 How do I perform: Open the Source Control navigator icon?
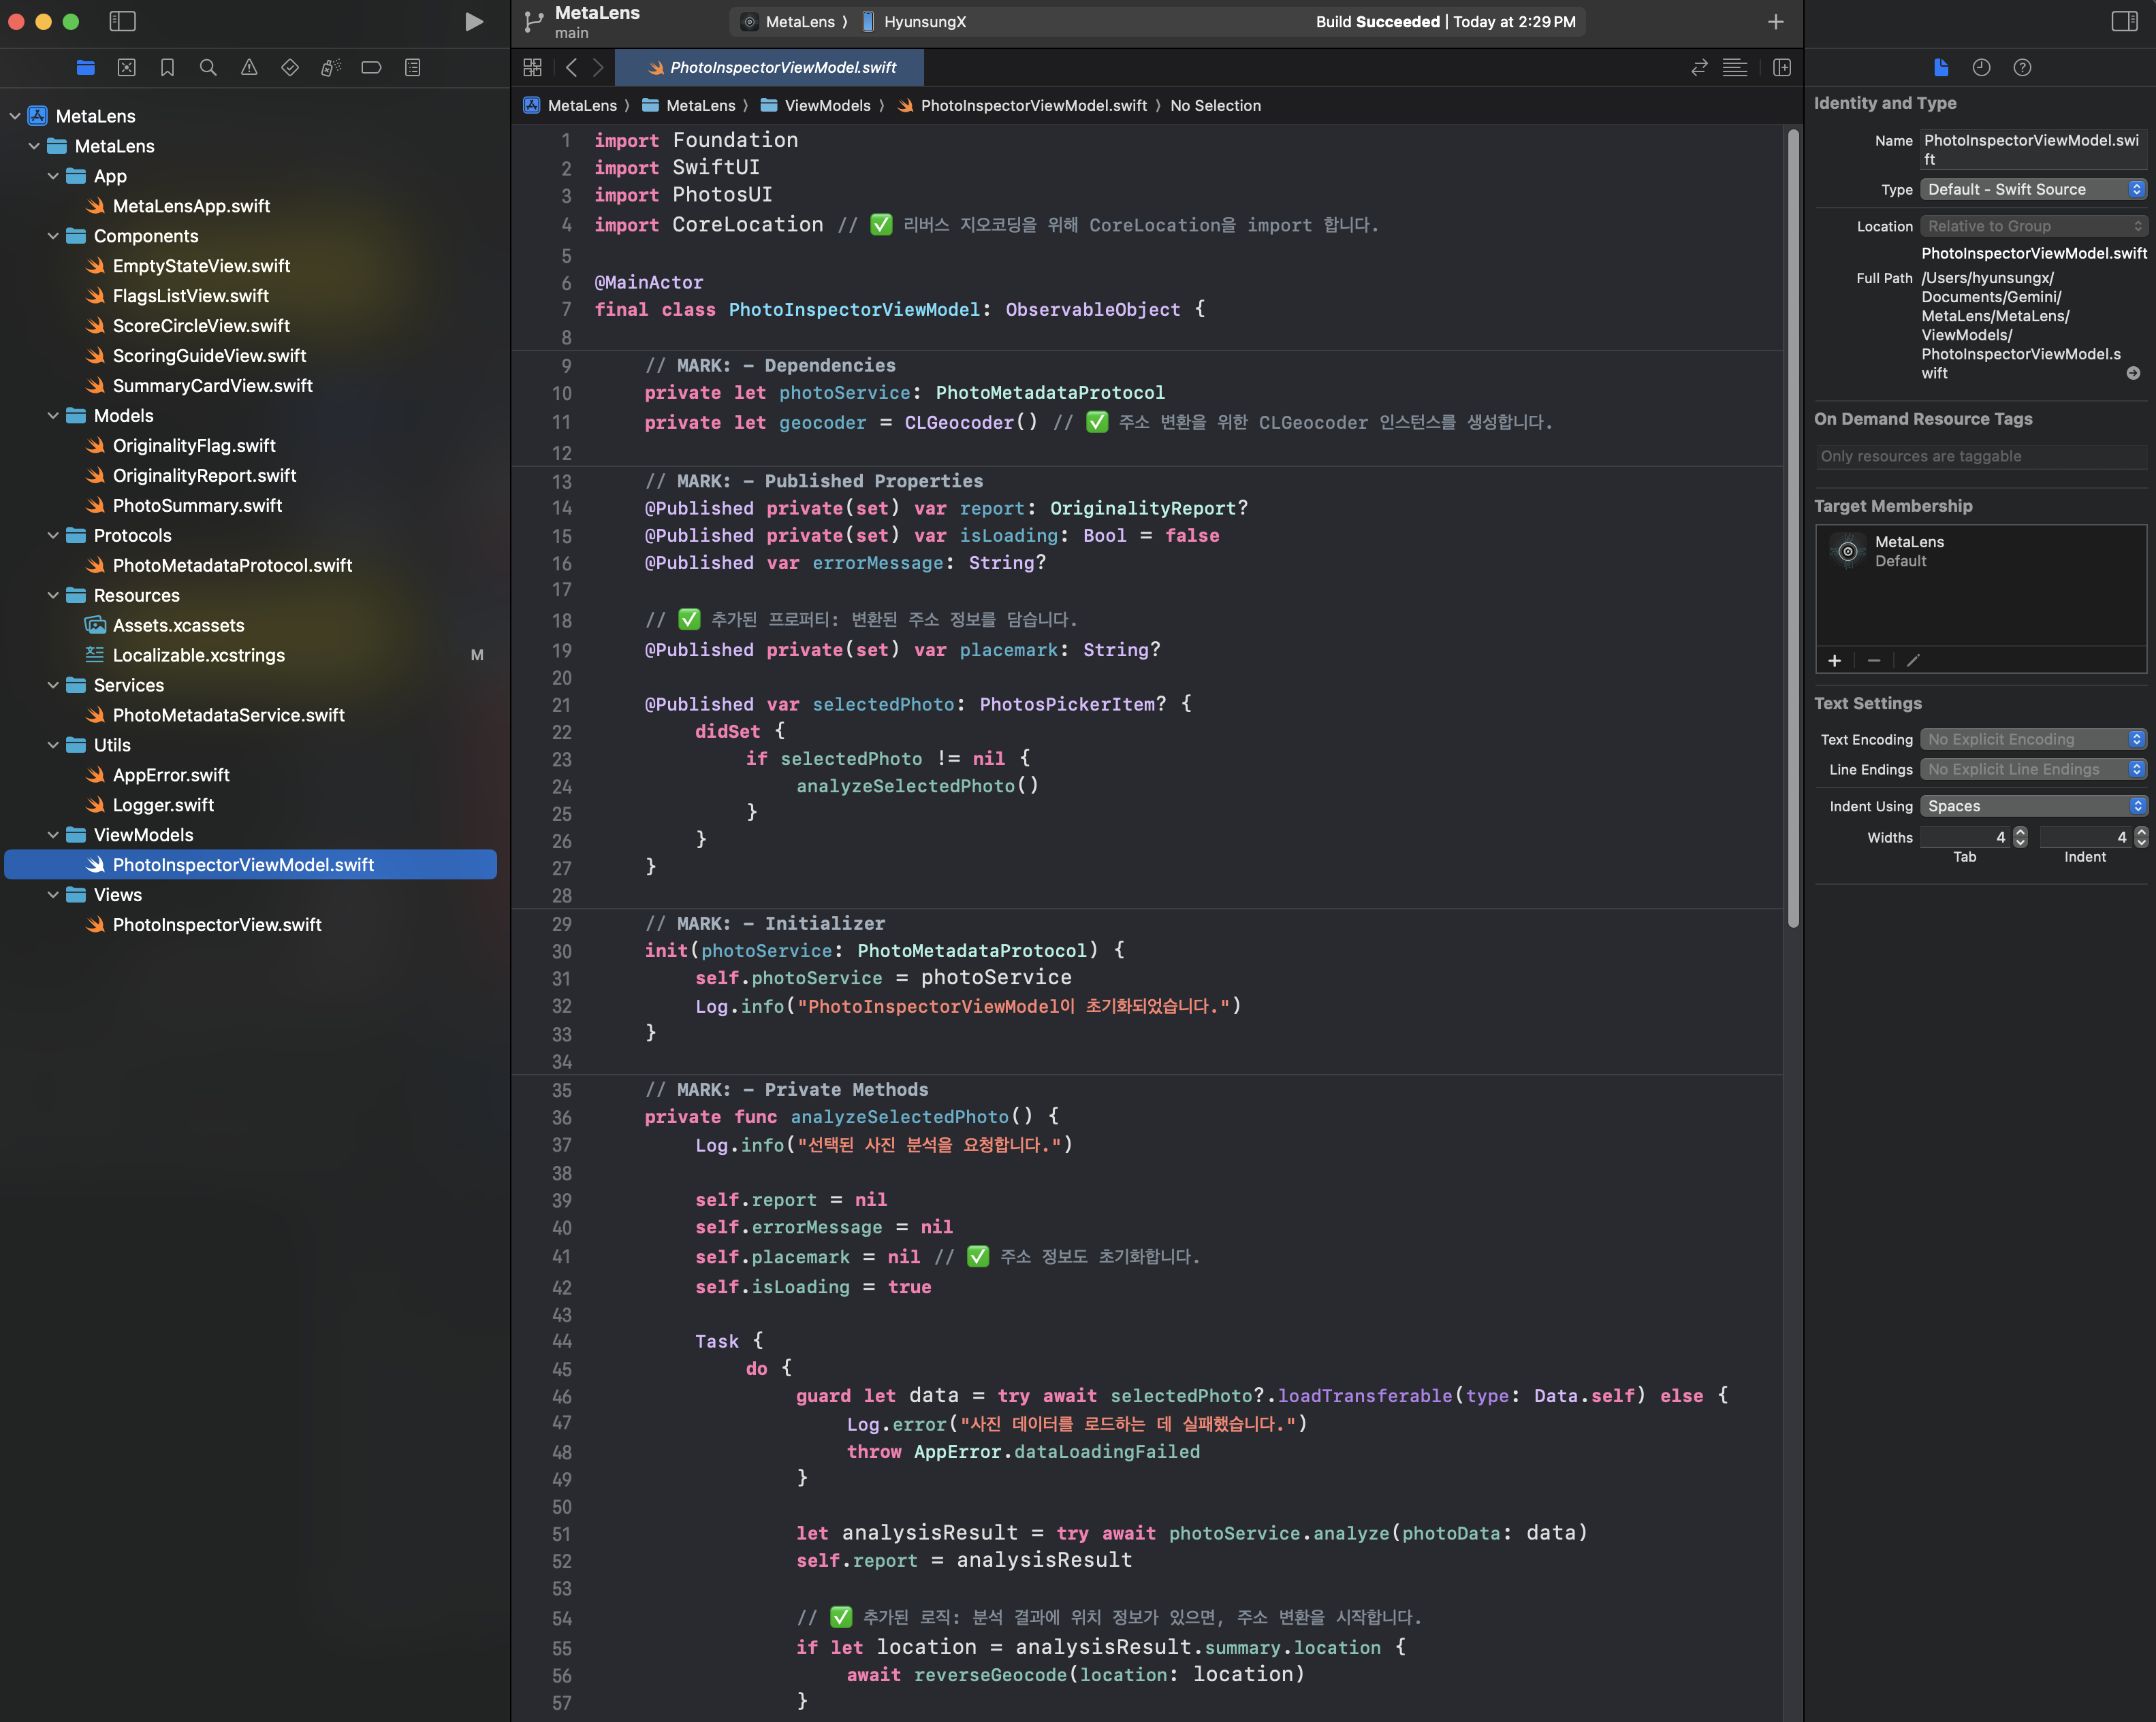click(126, 68)
